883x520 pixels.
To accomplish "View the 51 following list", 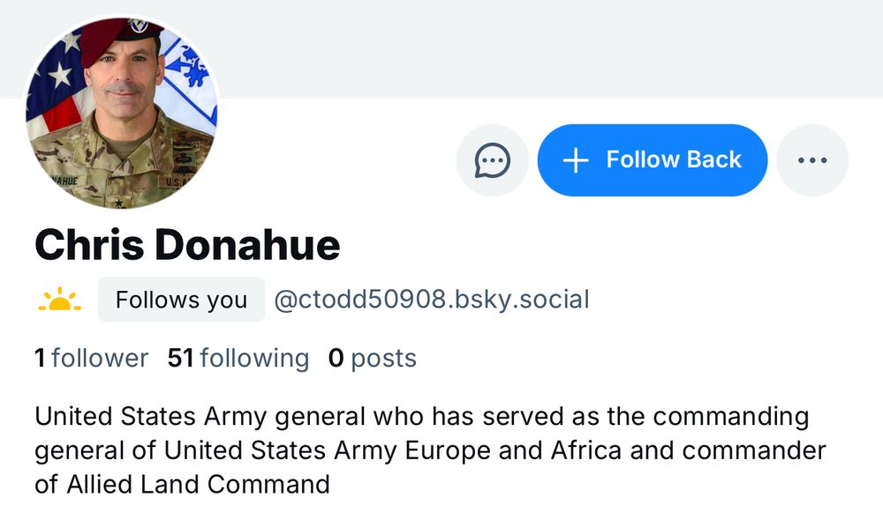I will point(237,358).
